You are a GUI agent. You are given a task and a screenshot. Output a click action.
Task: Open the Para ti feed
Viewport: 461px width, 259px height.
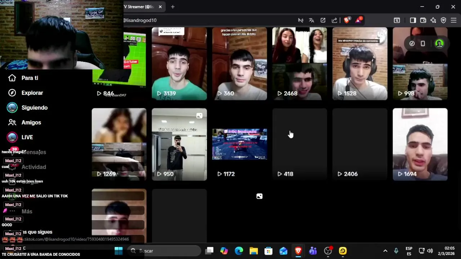pos(30,78)
